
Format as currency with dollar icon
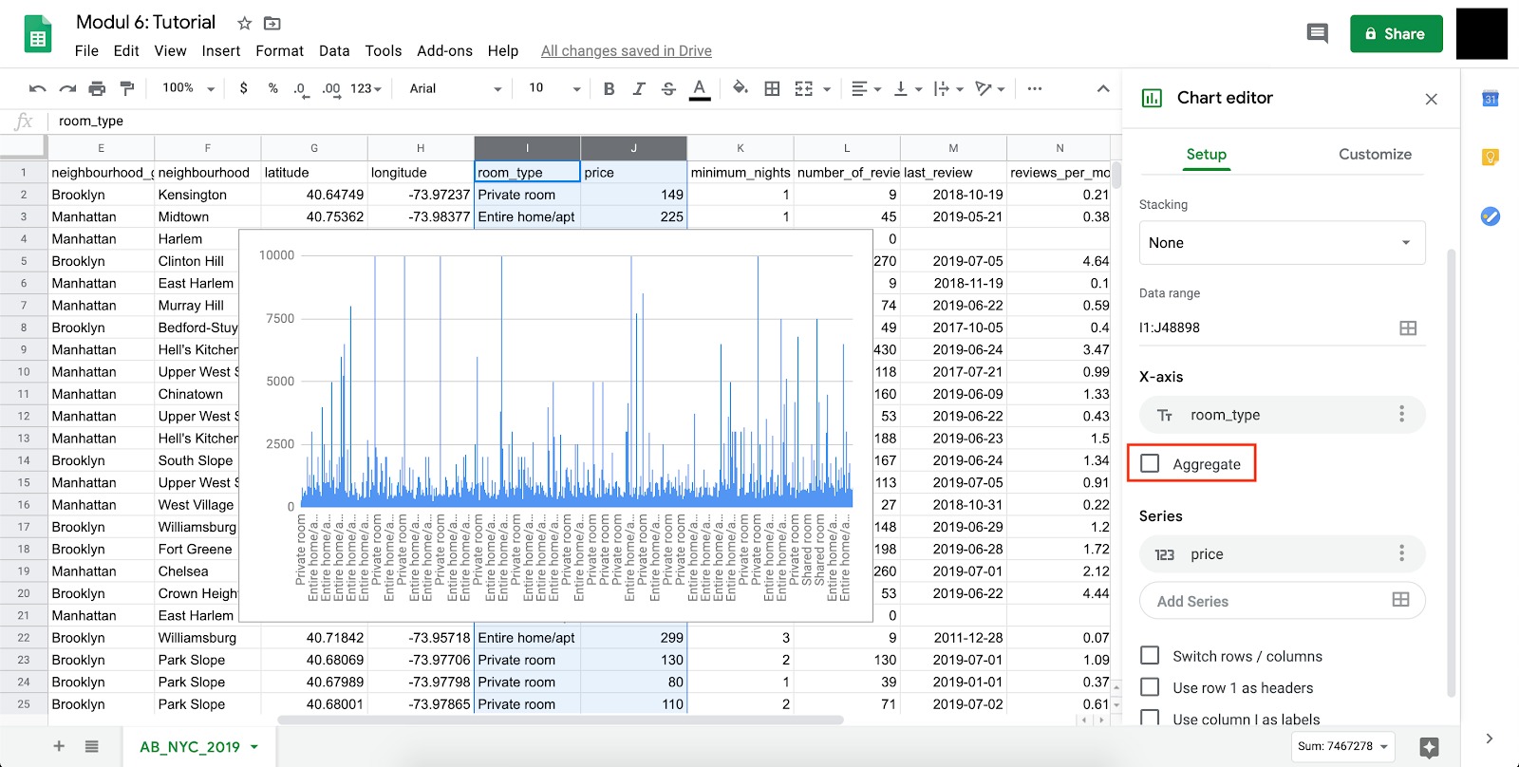pyautogui.click(x=244, y=88)
